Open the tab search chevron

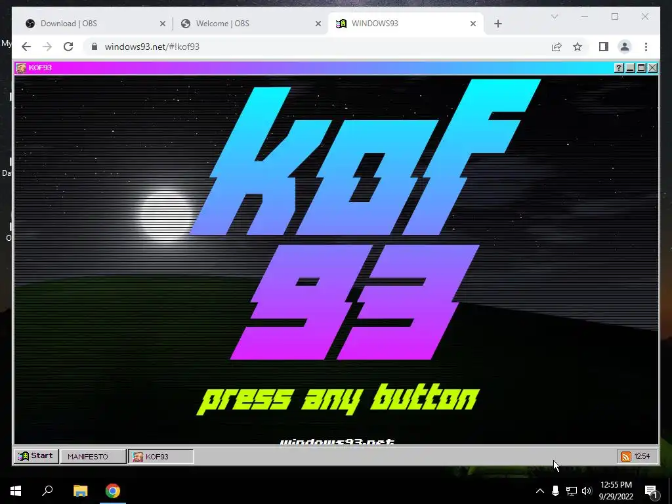(555, 16)
